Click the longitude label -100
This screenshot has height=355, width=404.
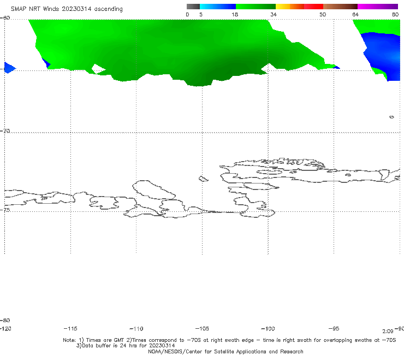[268, 328]
